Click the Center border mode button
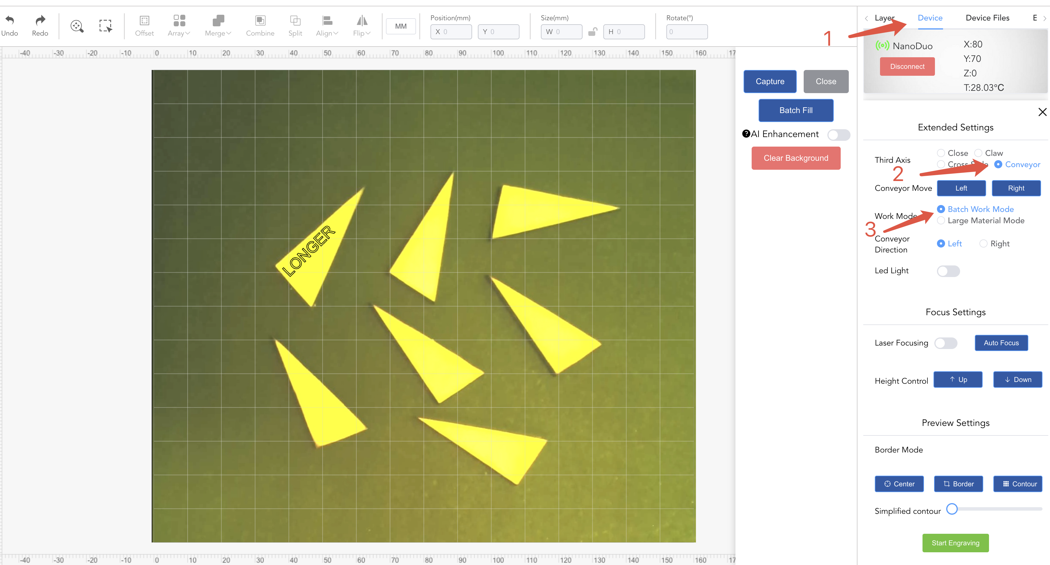The image size is (1050, 565). click(x=899, y=484)
